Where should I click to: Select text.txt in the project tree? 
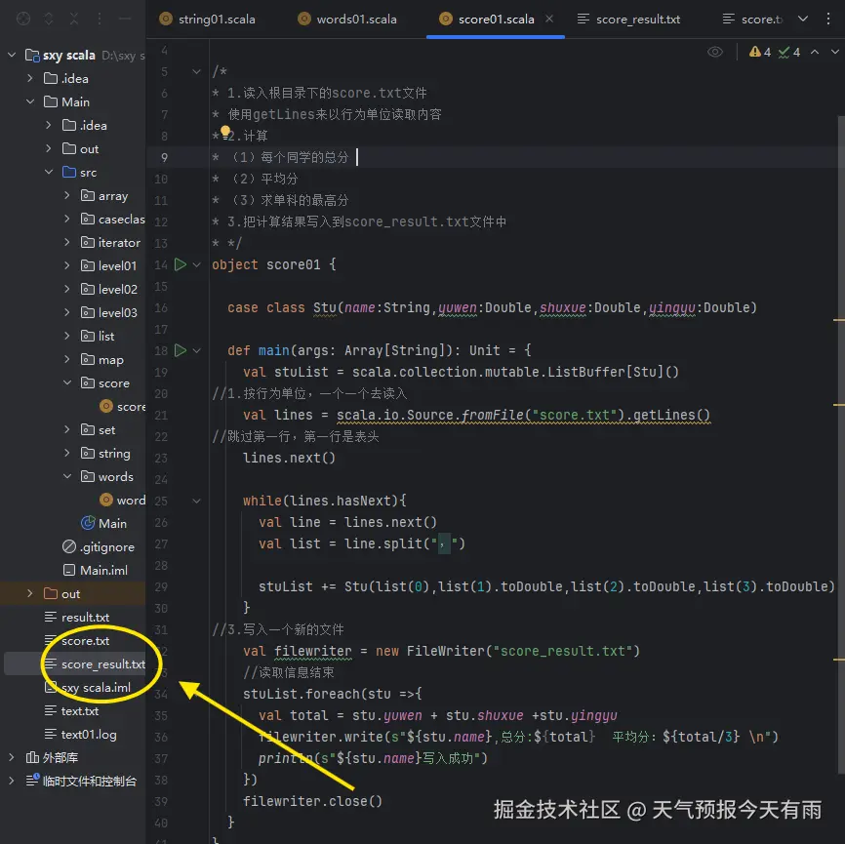pyautogui.click(x=71, y=711)
